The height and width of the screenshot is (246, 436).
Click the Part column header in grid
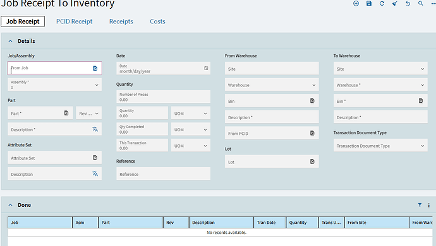131,223
